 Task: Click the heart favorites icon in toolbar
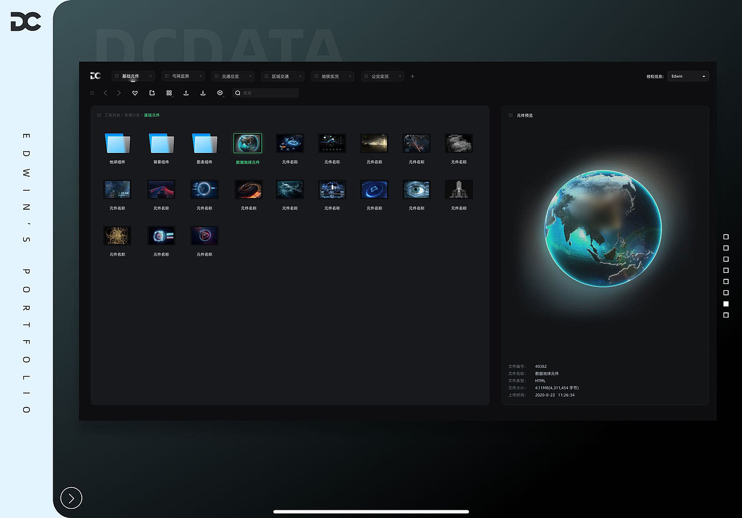pos(134,93)
